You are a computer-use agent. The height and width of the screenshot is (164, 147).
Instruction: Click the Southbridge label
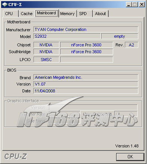[20, 52]
